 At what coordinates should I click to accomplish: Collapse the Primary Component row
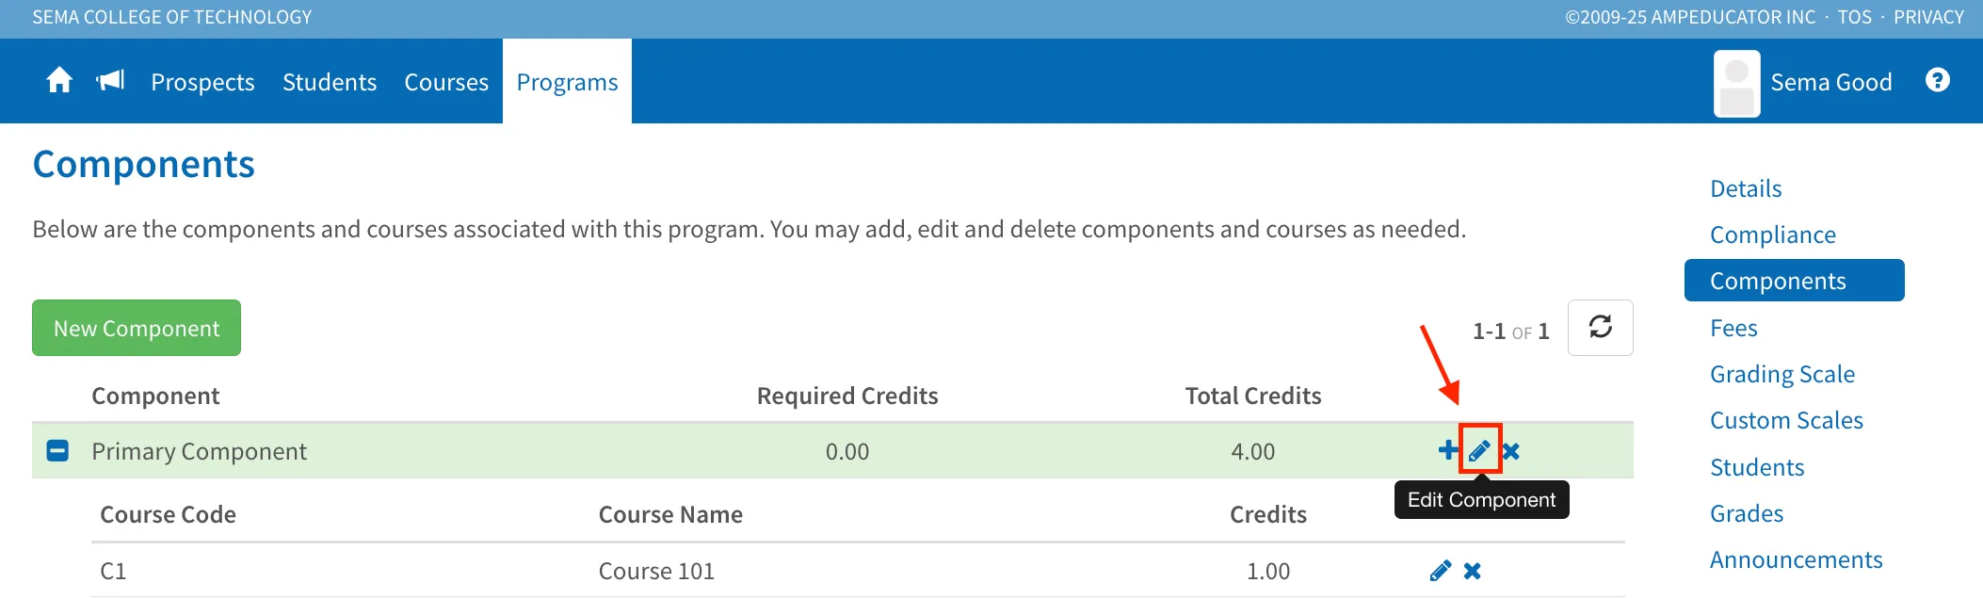tap(57, 450)
